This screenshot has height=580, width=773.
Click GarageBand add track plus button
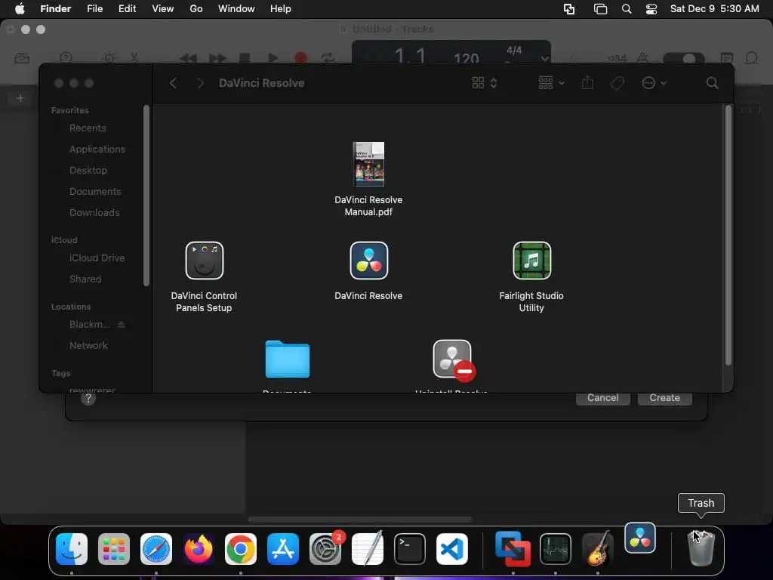[20, 98]
